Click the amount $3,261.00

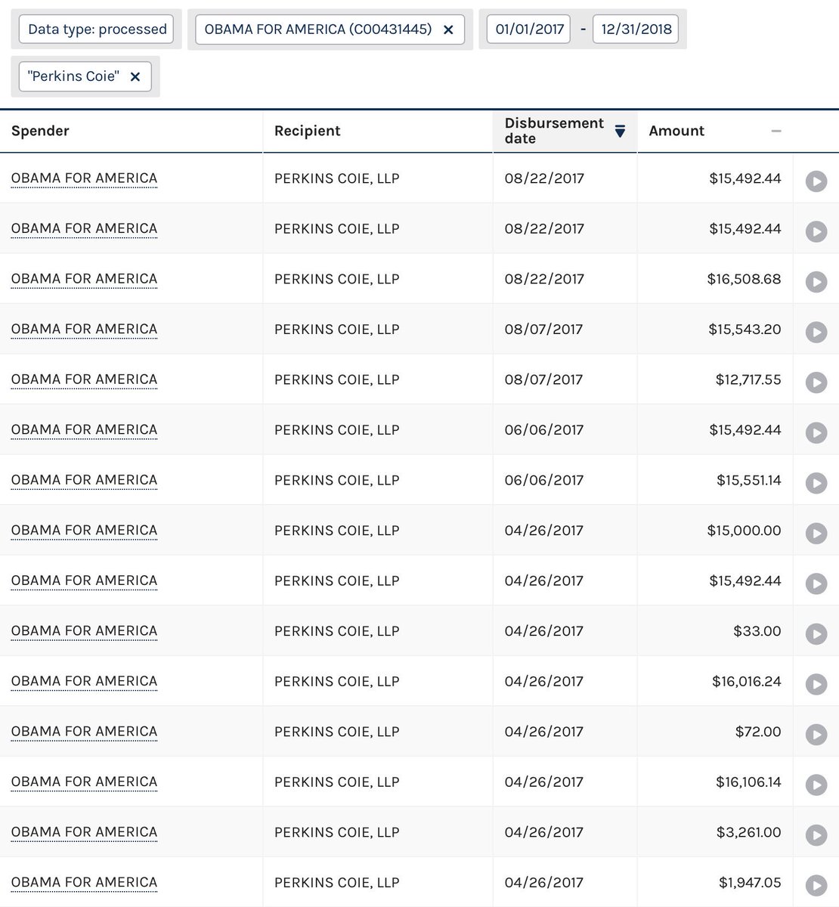(748, 831)
